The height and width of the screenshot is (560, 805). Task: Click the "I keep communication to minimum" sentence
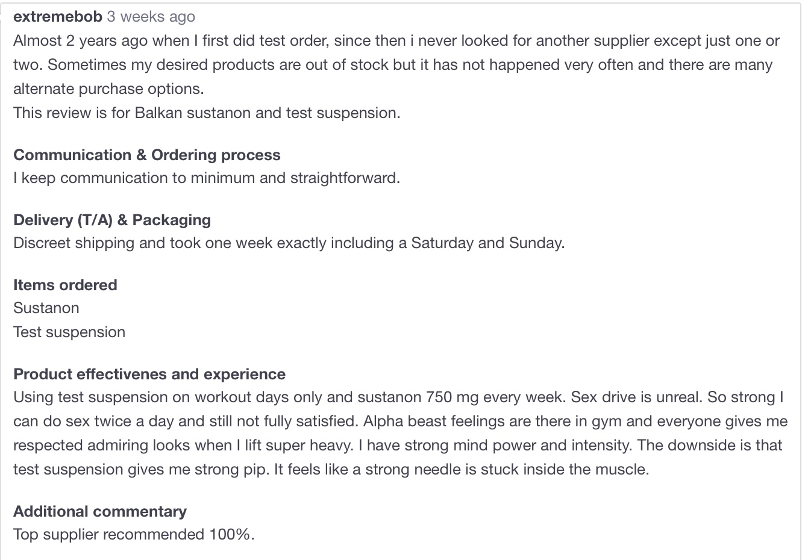tap(207, 178)
